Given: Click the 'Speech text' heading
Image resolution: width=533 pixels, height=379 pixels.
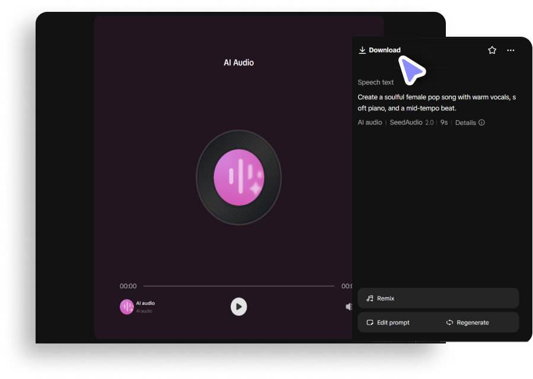Looking at the screenshot, I should click(x=376, y=82).
